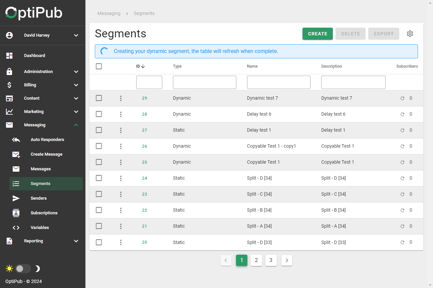The height and width of the screenshot is (288, 433).
Task: Expand the David Harvey user menu chevron
Action: point(76,35)
